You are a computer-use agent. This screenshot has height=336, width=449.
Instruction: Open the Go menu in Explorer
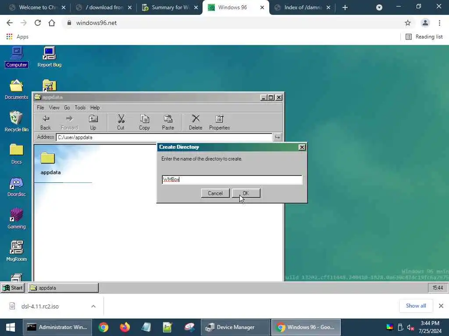[x=67, y=108]
